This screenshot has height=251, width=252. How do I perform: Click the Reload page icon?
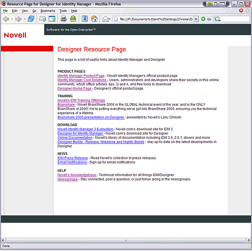pos(31,19)
